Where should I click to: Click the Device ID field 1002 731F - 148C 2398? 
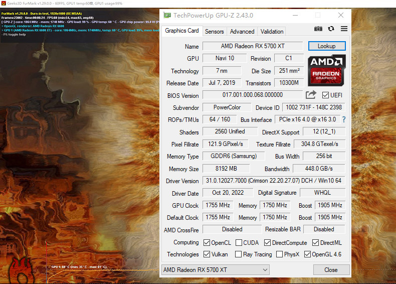click(314, 107)
